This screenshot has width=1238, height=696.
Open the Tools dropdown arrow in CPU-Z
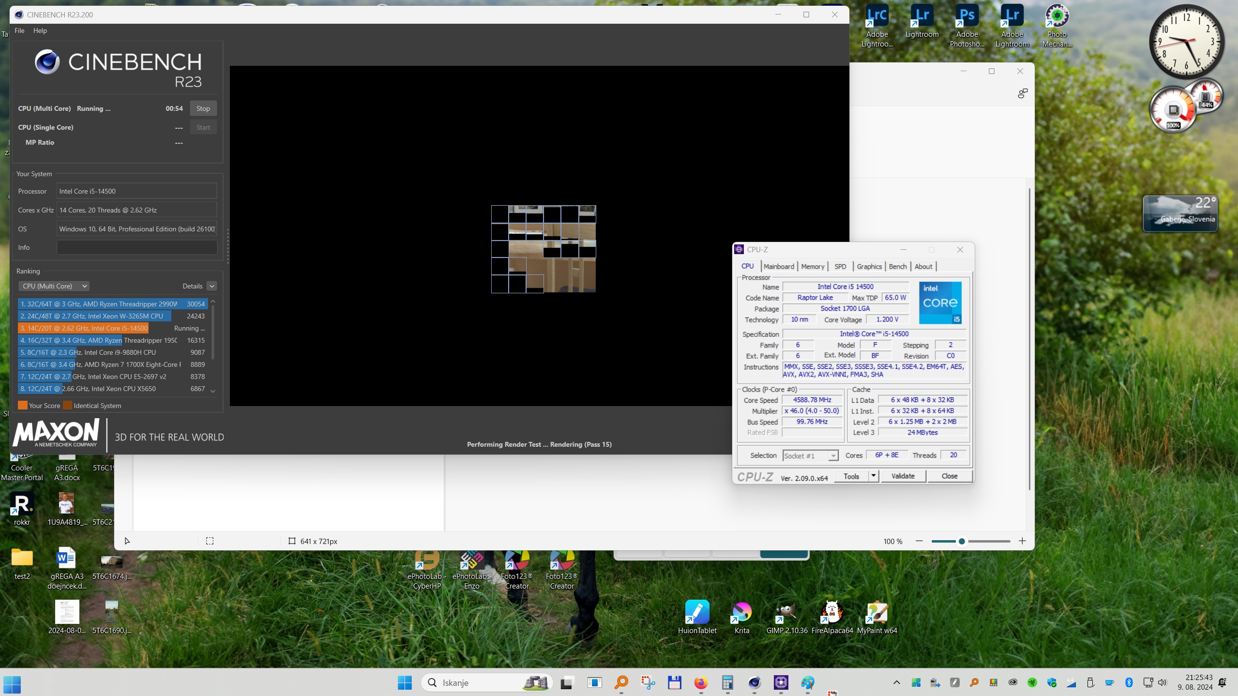874,476
